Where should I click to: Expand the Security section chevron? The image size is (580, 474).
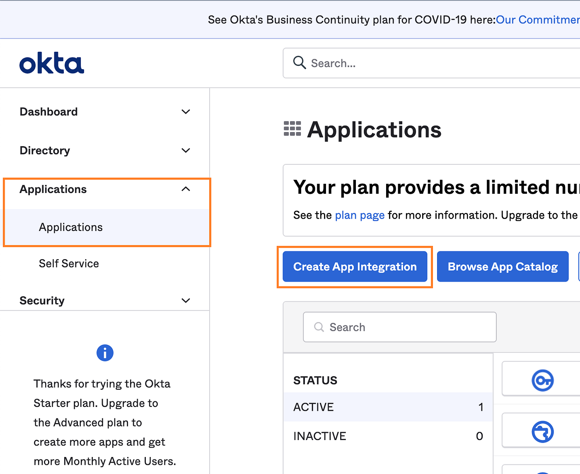(x=186, y=301)
